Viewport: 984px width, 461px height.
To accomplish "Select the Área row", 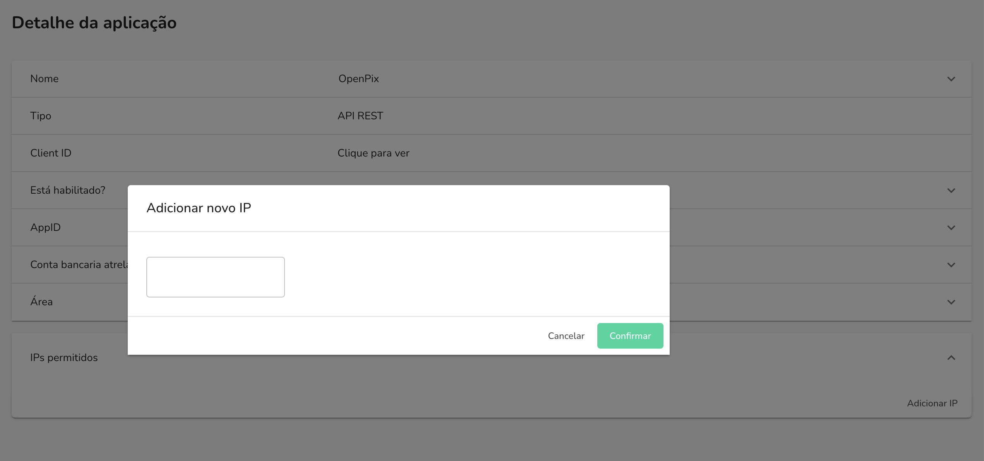I will tap(41, 302).
